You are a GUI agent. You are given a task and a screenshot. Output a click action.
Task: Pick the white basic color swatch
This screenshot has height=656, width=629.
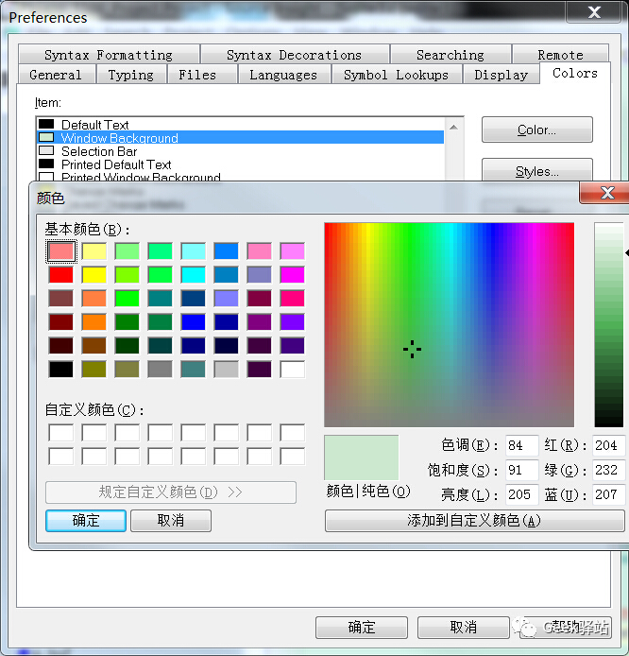click(292, 369)
